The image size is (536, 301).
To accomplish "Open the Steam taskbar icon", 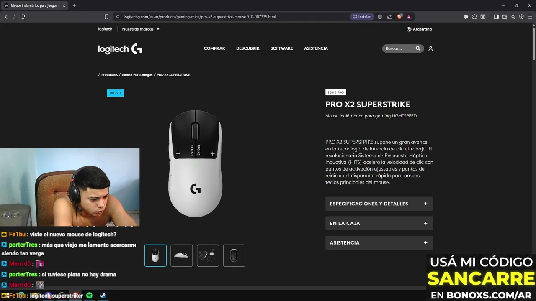I will point(102,296).
